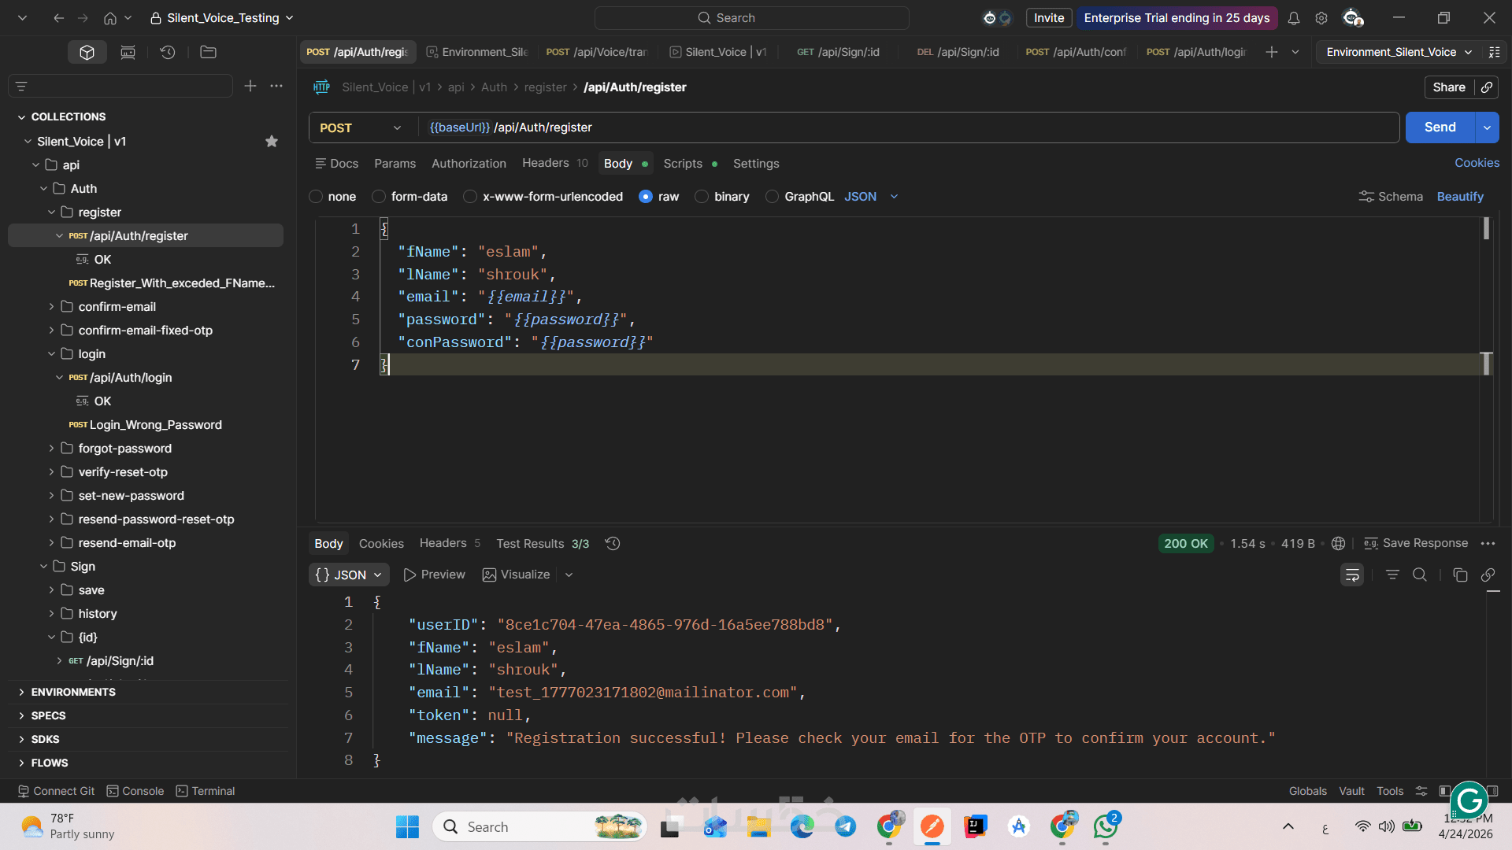
Task: Switch to the Scripts tab
Action: [x=682, y=164]
